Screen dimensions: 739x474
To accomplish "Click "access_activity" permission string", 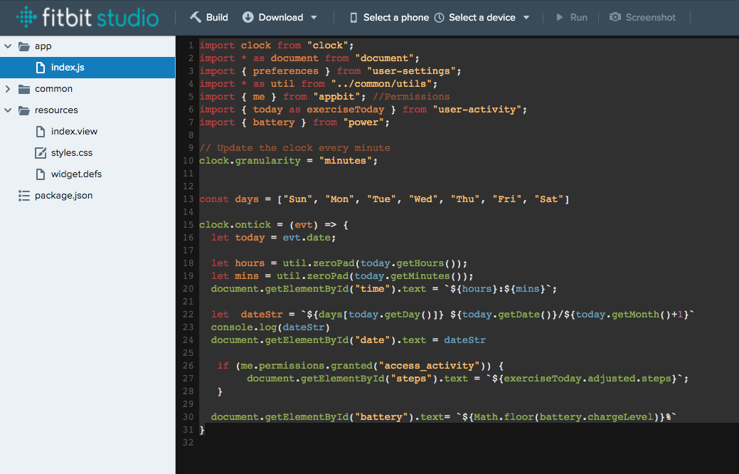I will coord(430,366).
